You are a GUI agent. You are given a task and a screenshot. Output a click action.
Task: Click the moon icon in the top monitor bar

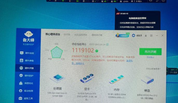click(157, 1)
